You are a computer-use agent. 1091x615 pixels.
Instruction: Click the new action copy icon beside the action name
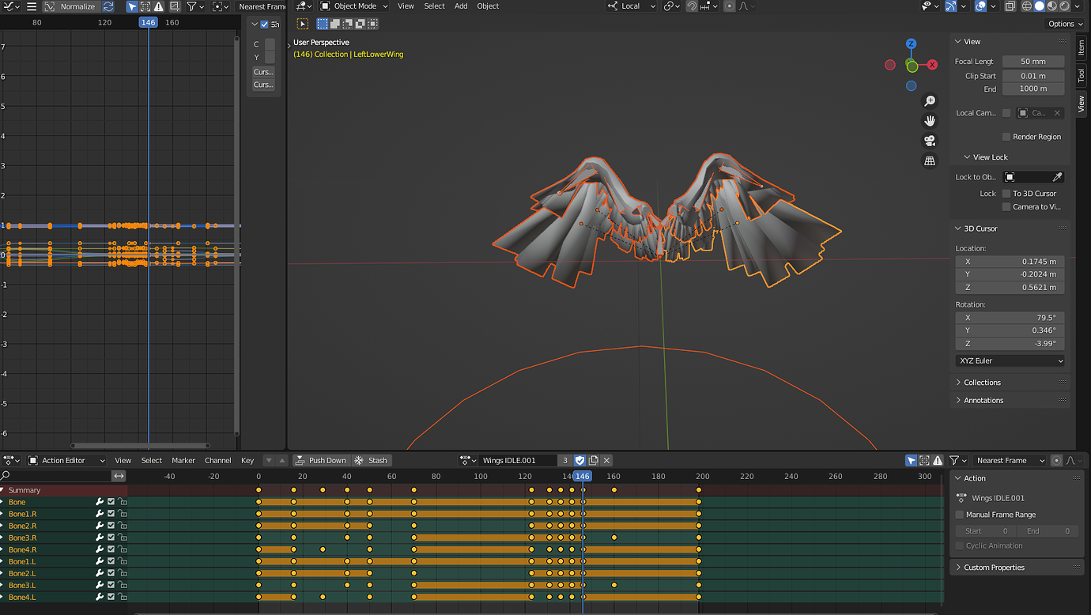pyautogui.click(x=593, y=460)
